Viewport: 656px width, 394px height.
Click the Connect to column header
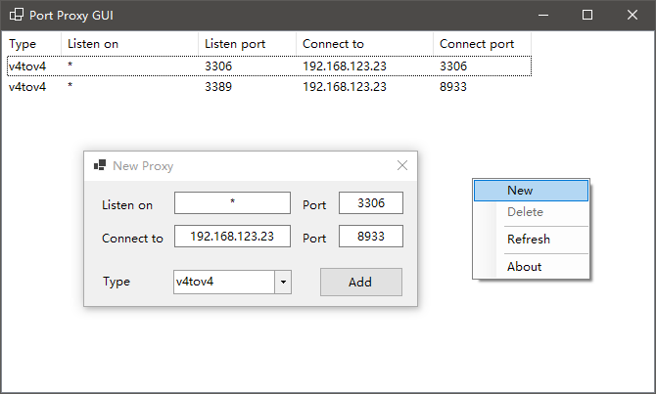coord(364,44)
